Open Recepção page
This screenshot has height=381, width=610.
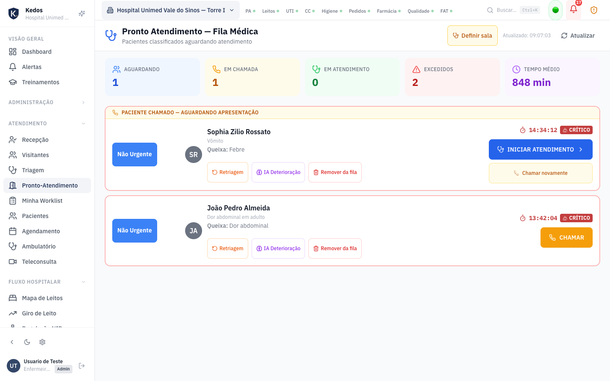(x=47, y=140)
